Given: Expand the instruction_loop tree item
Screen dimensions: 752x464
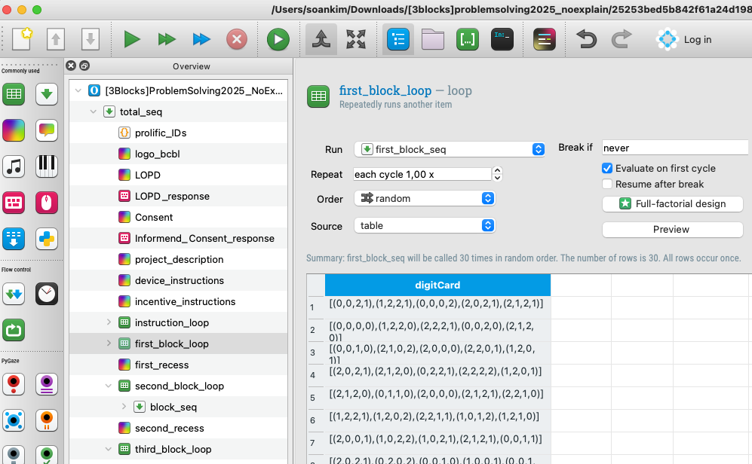Looking at the screenshot, I should (x=109, y=322).
